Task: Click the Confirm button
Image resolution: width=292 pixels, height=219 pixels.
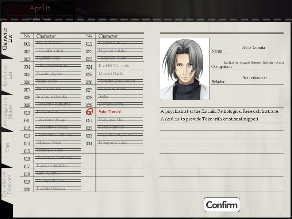Action: (222, 205)
